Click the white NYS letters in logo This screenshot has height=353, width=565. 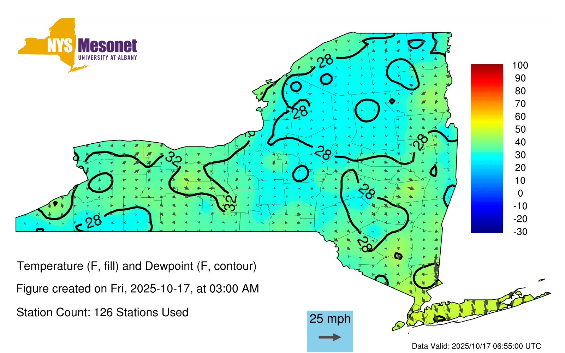[x=60, y=46]
